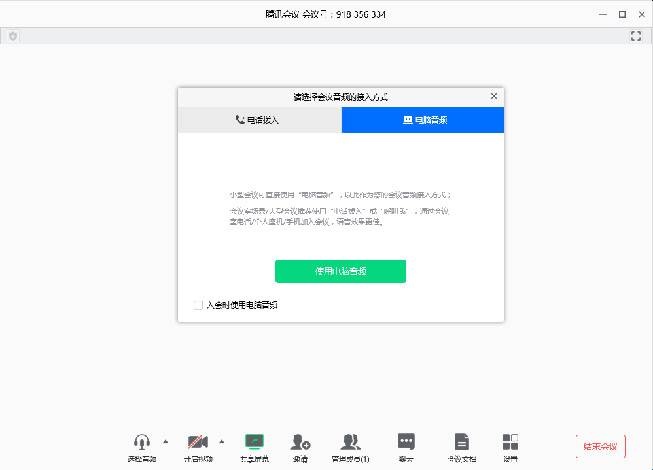Open the 设置 settings panel
This screenshot has height=470, width=653.
tap(510, 441)
